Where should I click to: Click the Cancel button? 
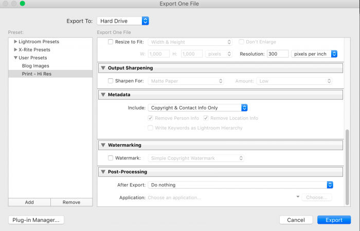296,220
